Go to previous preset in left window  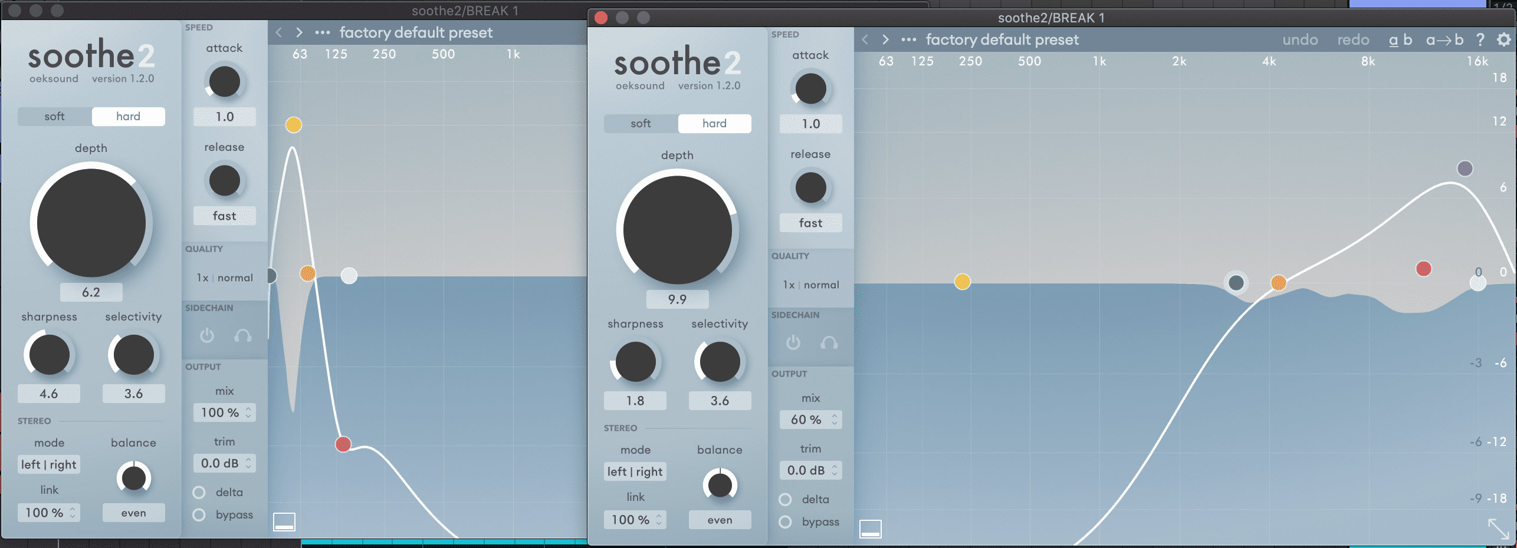(278, 32)
